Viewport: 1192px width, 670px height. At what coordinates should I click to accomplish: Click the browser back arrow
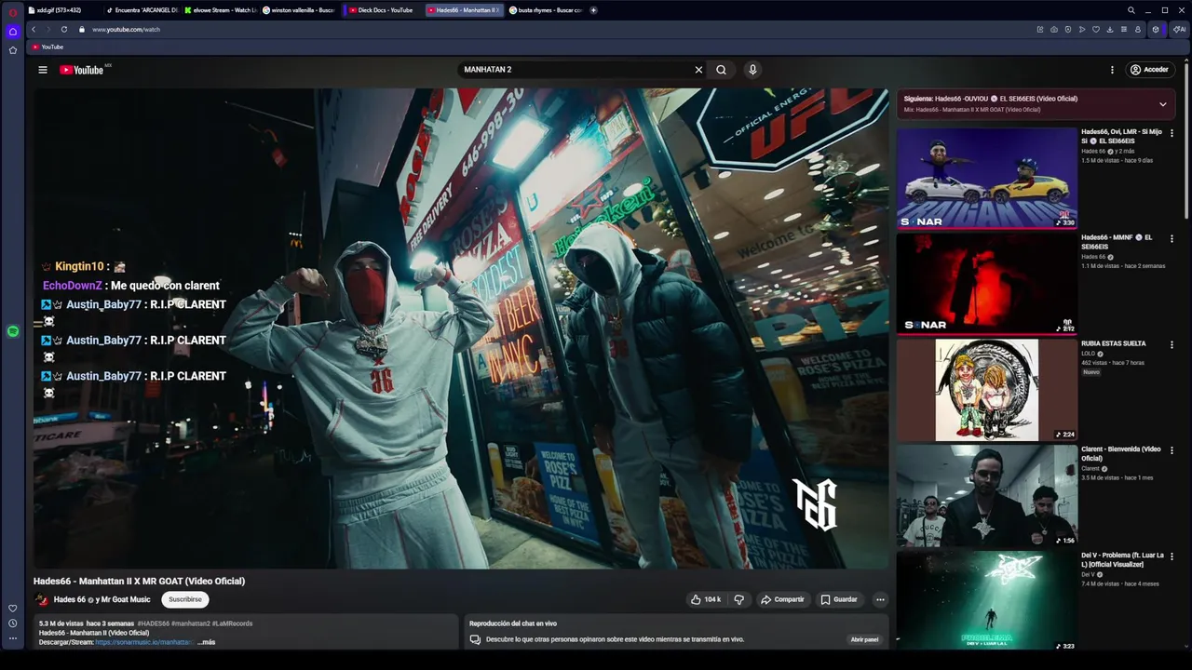tap(34, 29)
